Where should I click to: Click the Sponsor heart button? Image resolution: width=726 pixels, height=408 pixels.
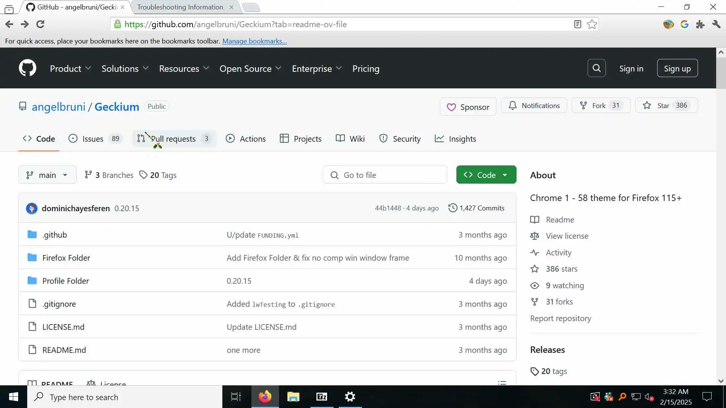tap(468, 107)
